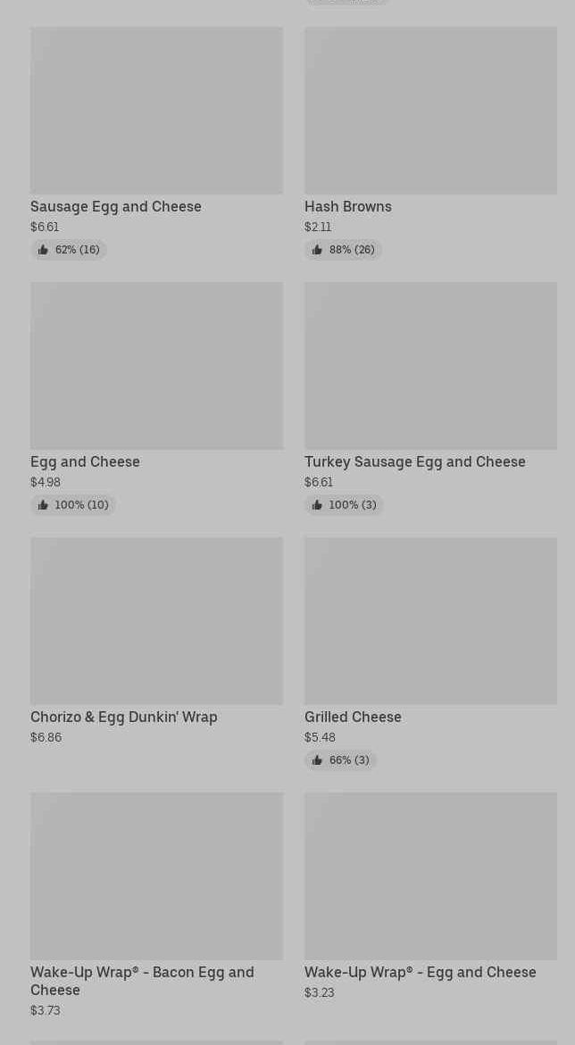Screen dimensions: 575x1045
Task: Open the Grilled Cheese title link
Action: pos(353,717)
